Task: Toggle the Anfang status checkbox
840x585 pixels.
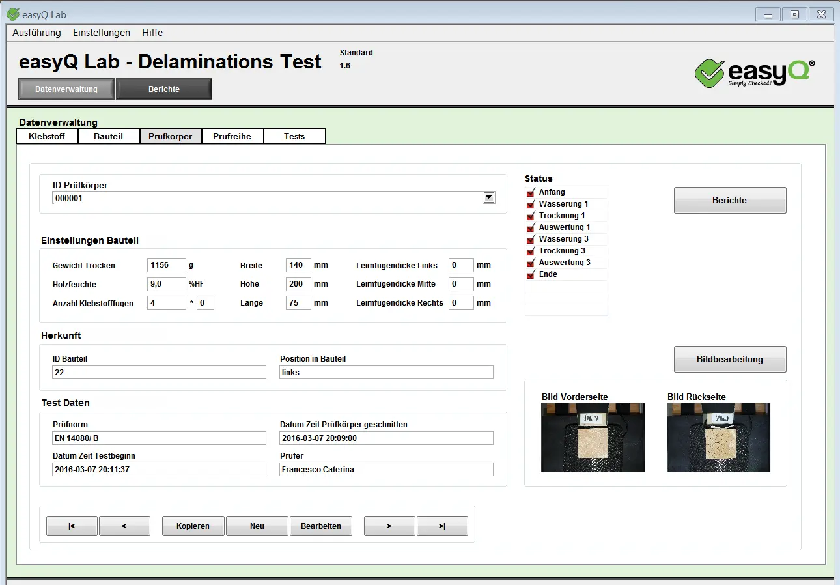Action: pyautogui.click(x=530, y=192)
